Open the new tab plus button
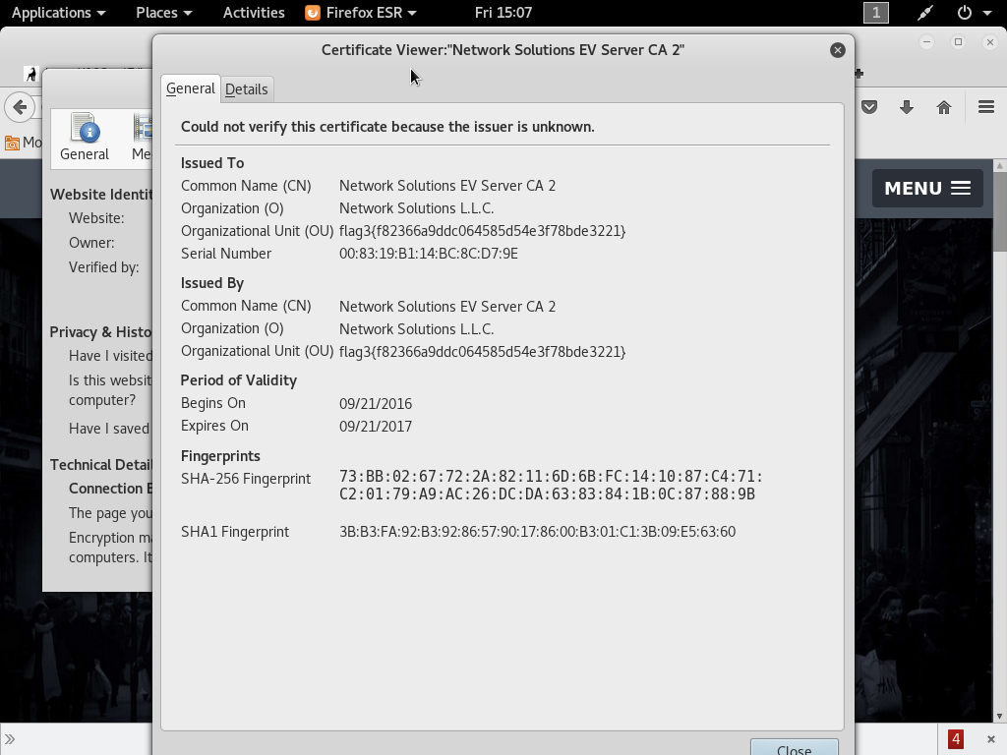Viewport: 1007px width, 755px height. click(859, 74)
